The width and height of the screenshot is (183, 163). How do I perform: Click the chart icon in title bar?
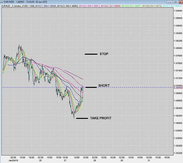(x=2, y=2)
